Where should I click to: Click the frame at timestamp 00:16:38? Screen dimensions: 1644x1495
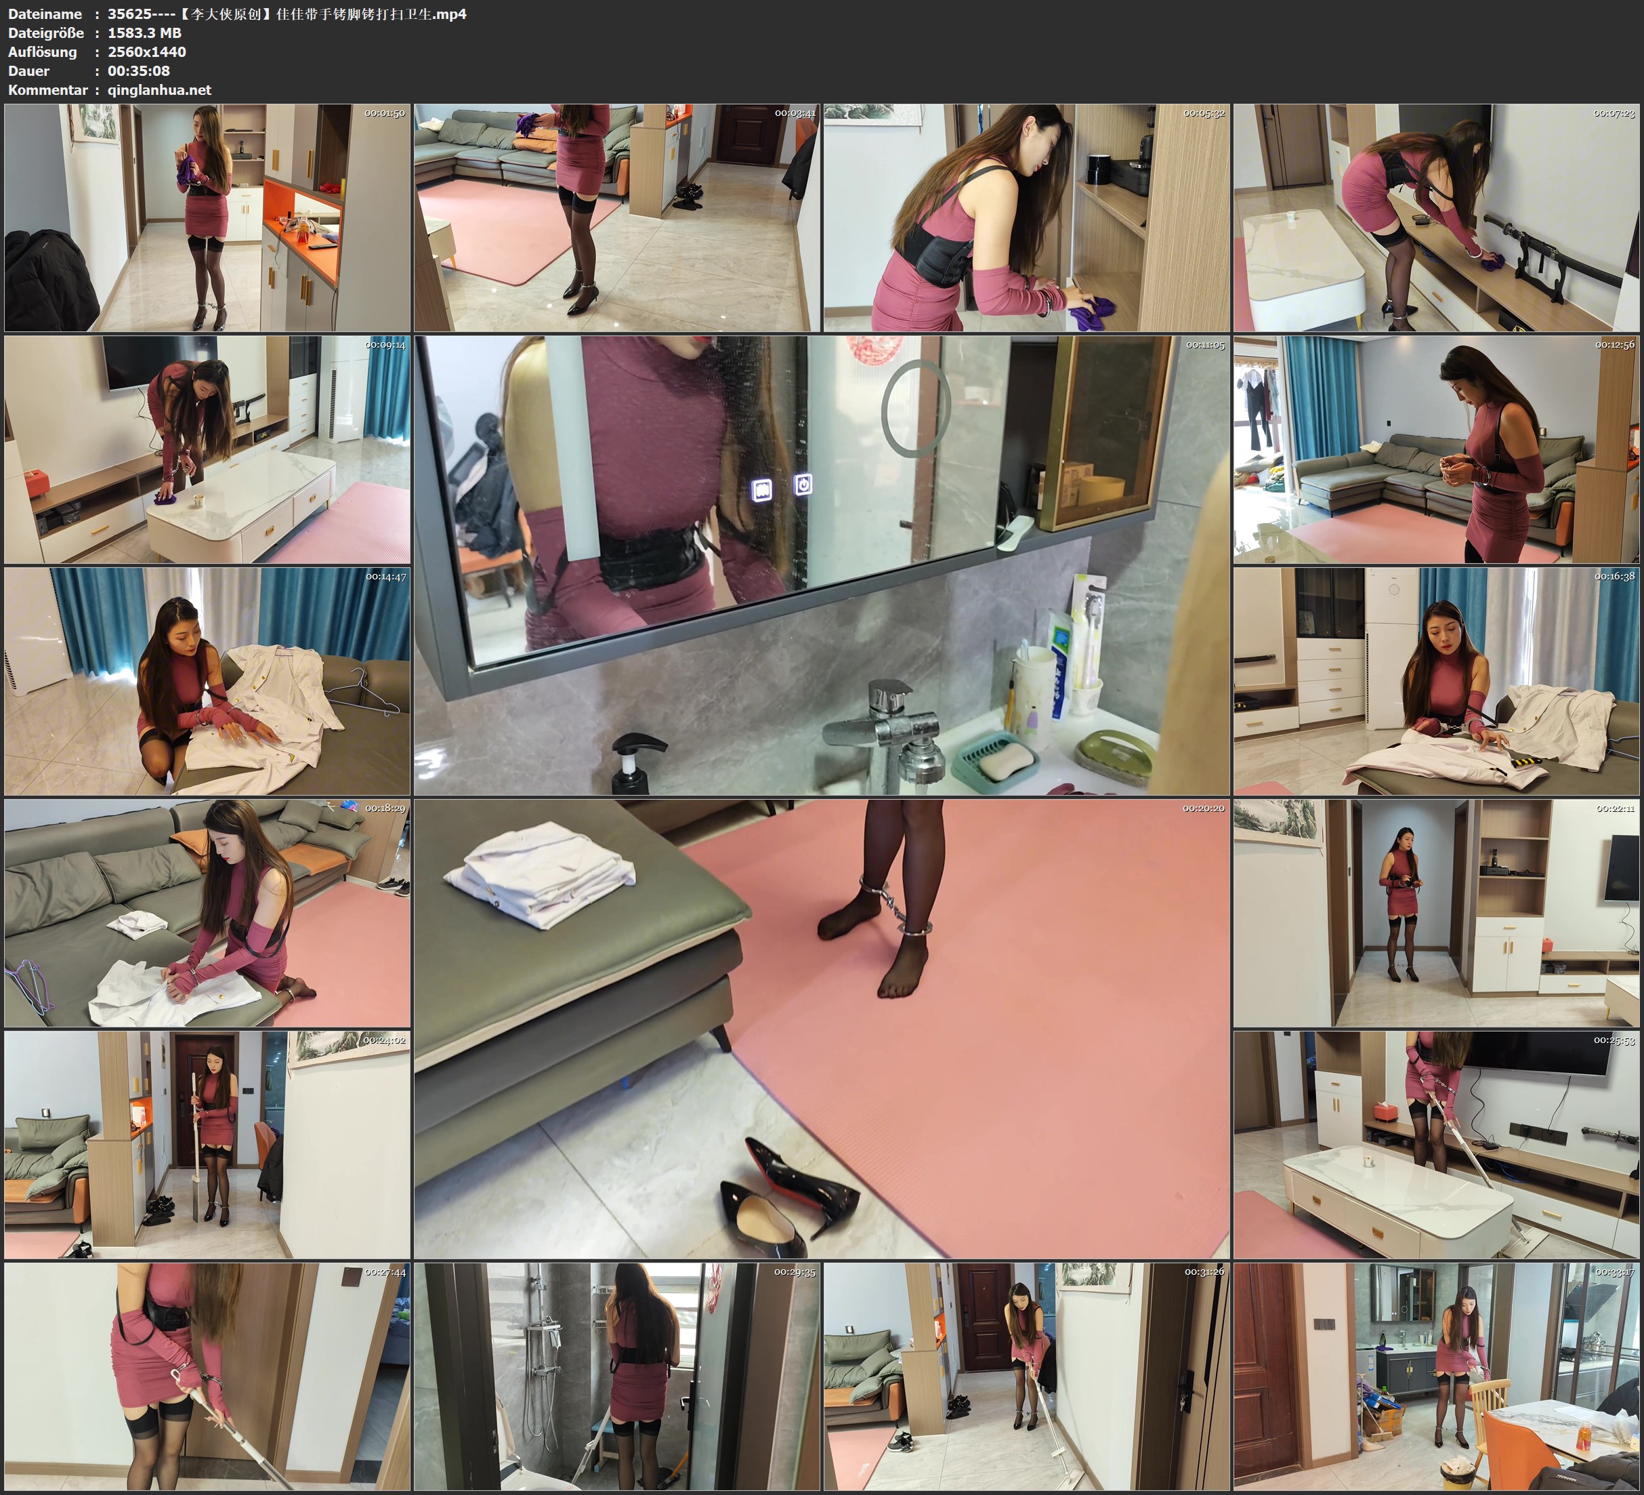[x=1436, y=681]
